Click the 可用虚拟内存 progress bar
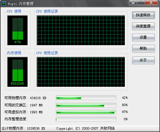The height and width of the screenshot is (132, 160). (86, 112)
